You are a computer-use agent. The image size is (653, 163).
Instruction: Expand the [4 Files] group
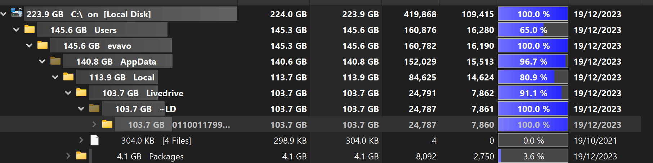[81, 140]
